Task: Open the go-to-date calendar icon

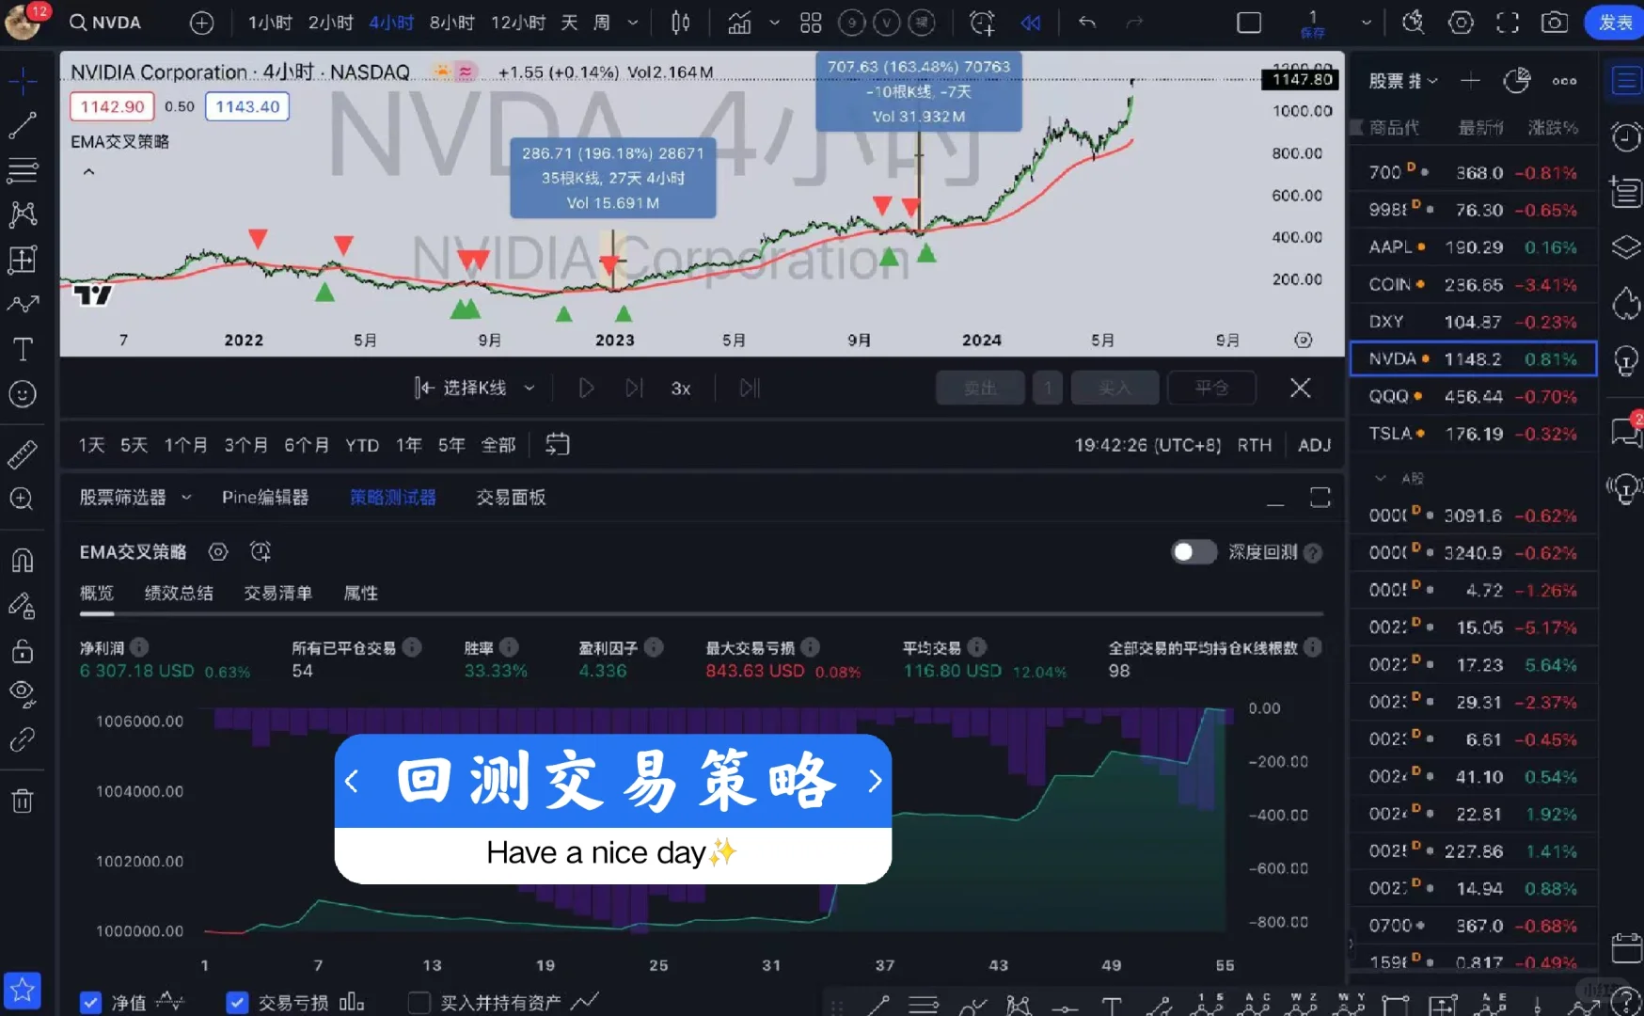Action: (558, 444)
